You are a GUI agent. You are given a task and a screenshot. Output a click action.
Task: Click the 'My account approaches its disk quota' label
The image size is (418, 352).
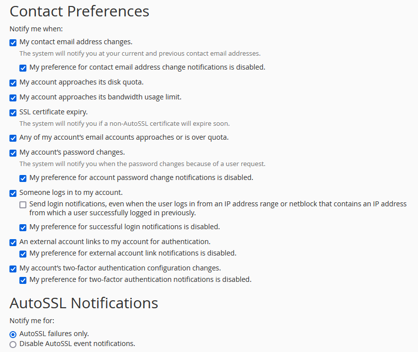pyautogui.click(x=81, y=82)
